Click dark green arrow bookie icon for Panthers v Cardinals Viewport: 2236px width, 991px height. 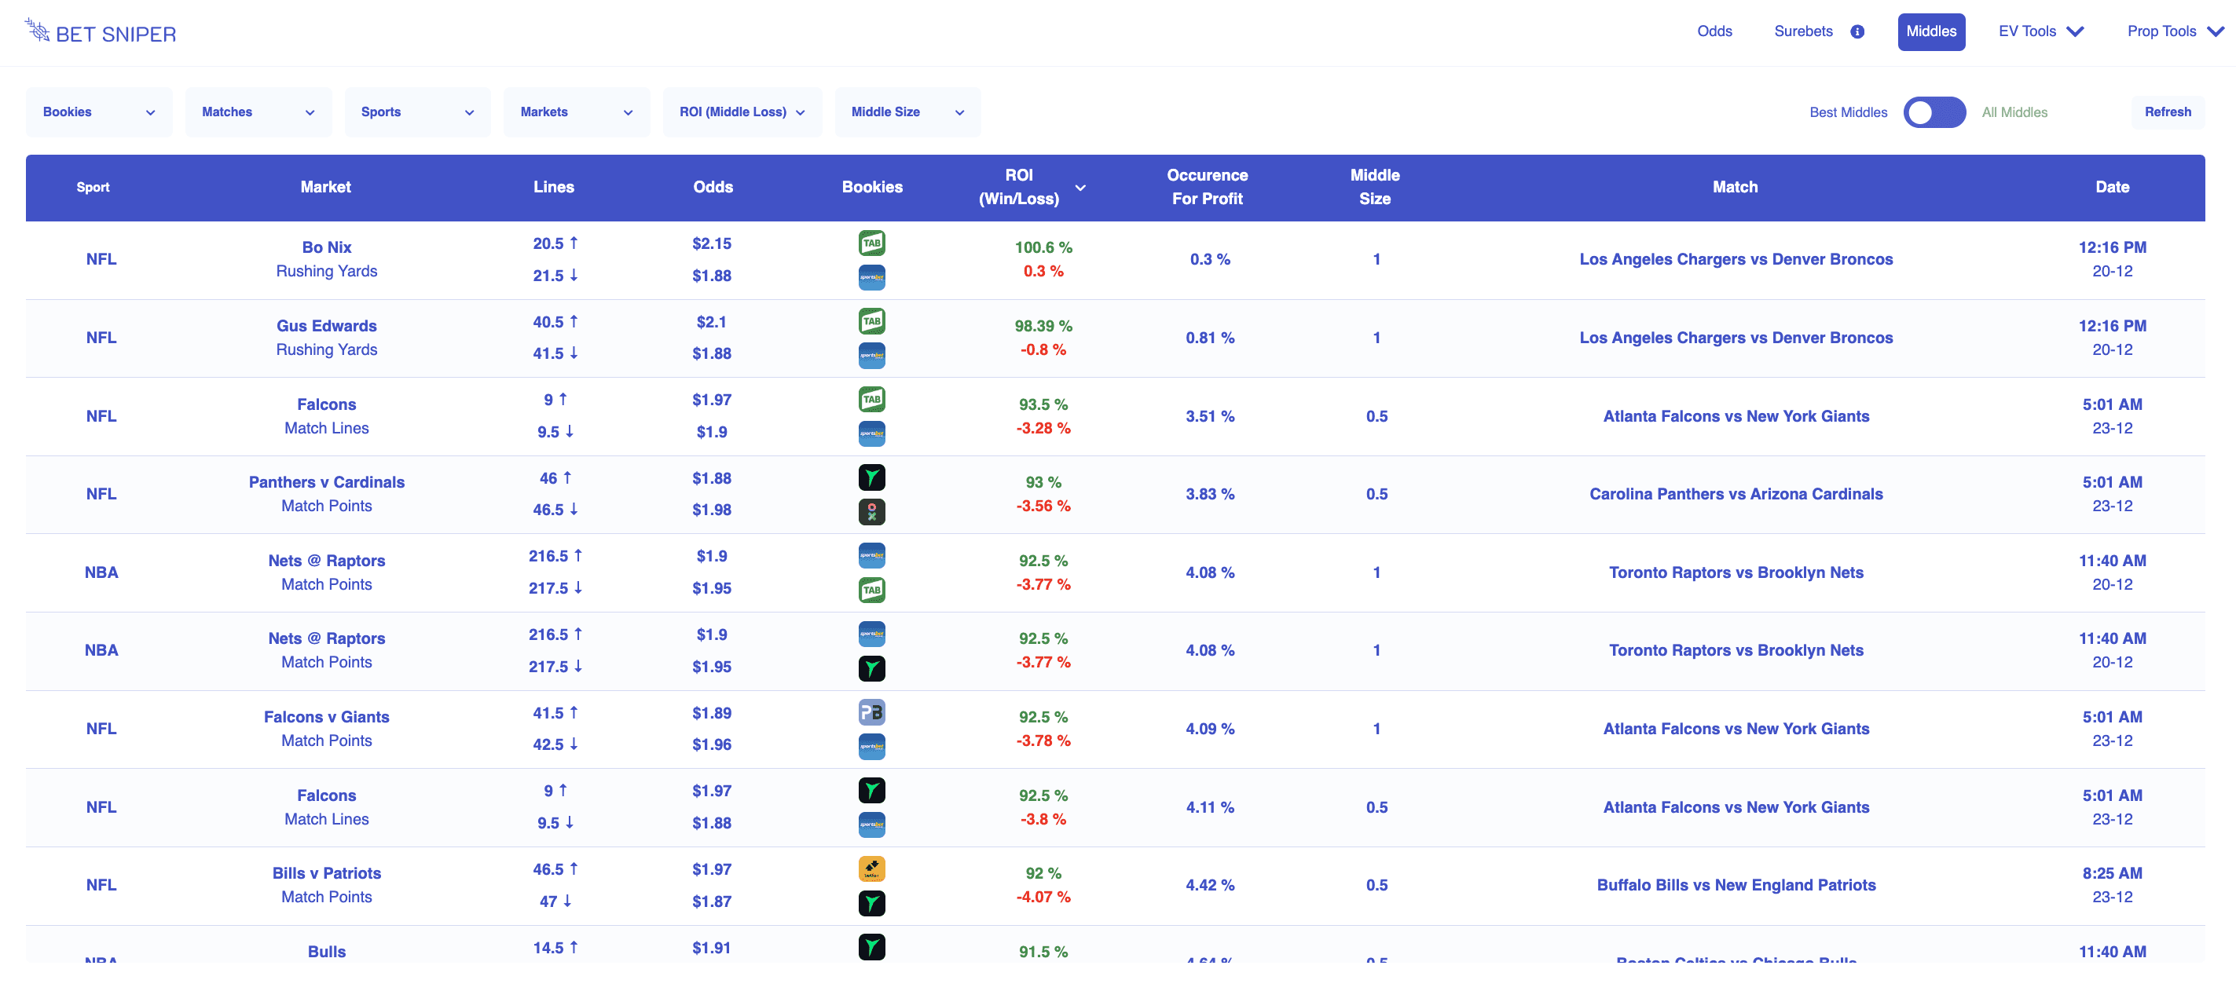click(x=871, y=477)
